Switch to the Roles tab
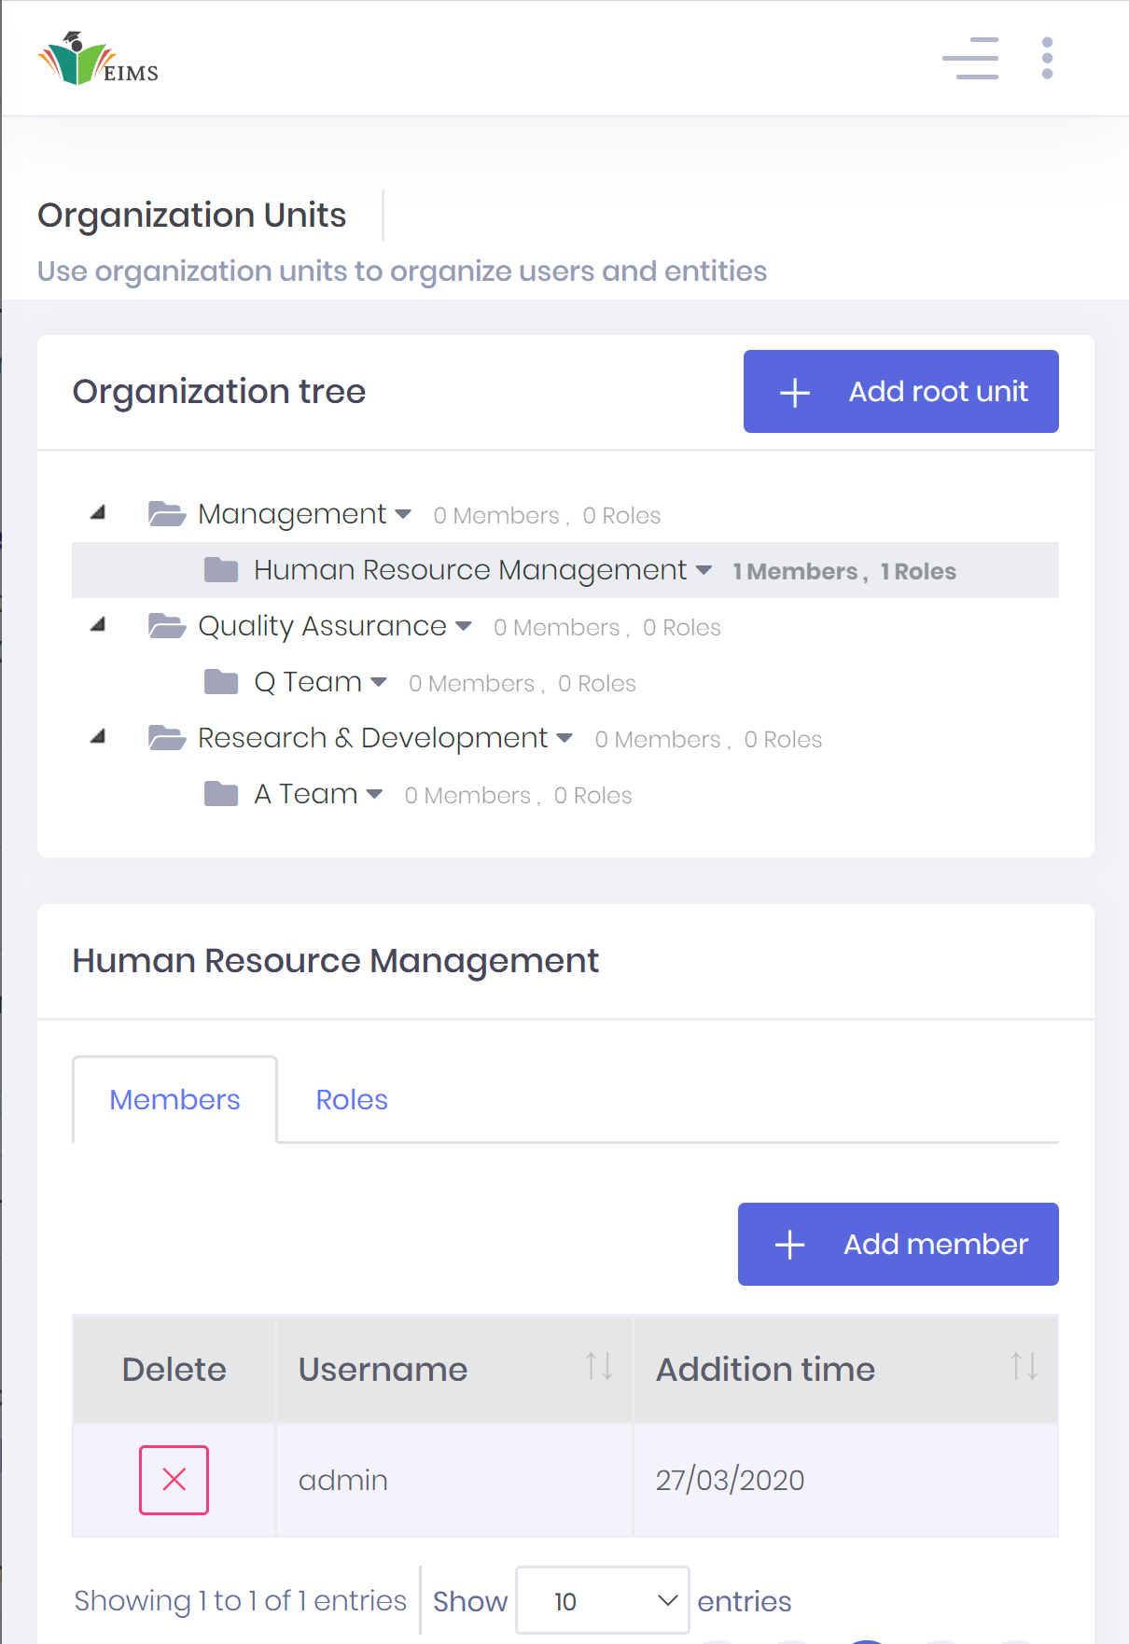1129x1644 pixels. (352, 1100)
